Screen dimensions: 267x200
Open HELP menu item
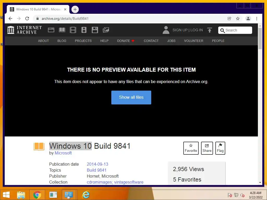click(x=104, y=41)
